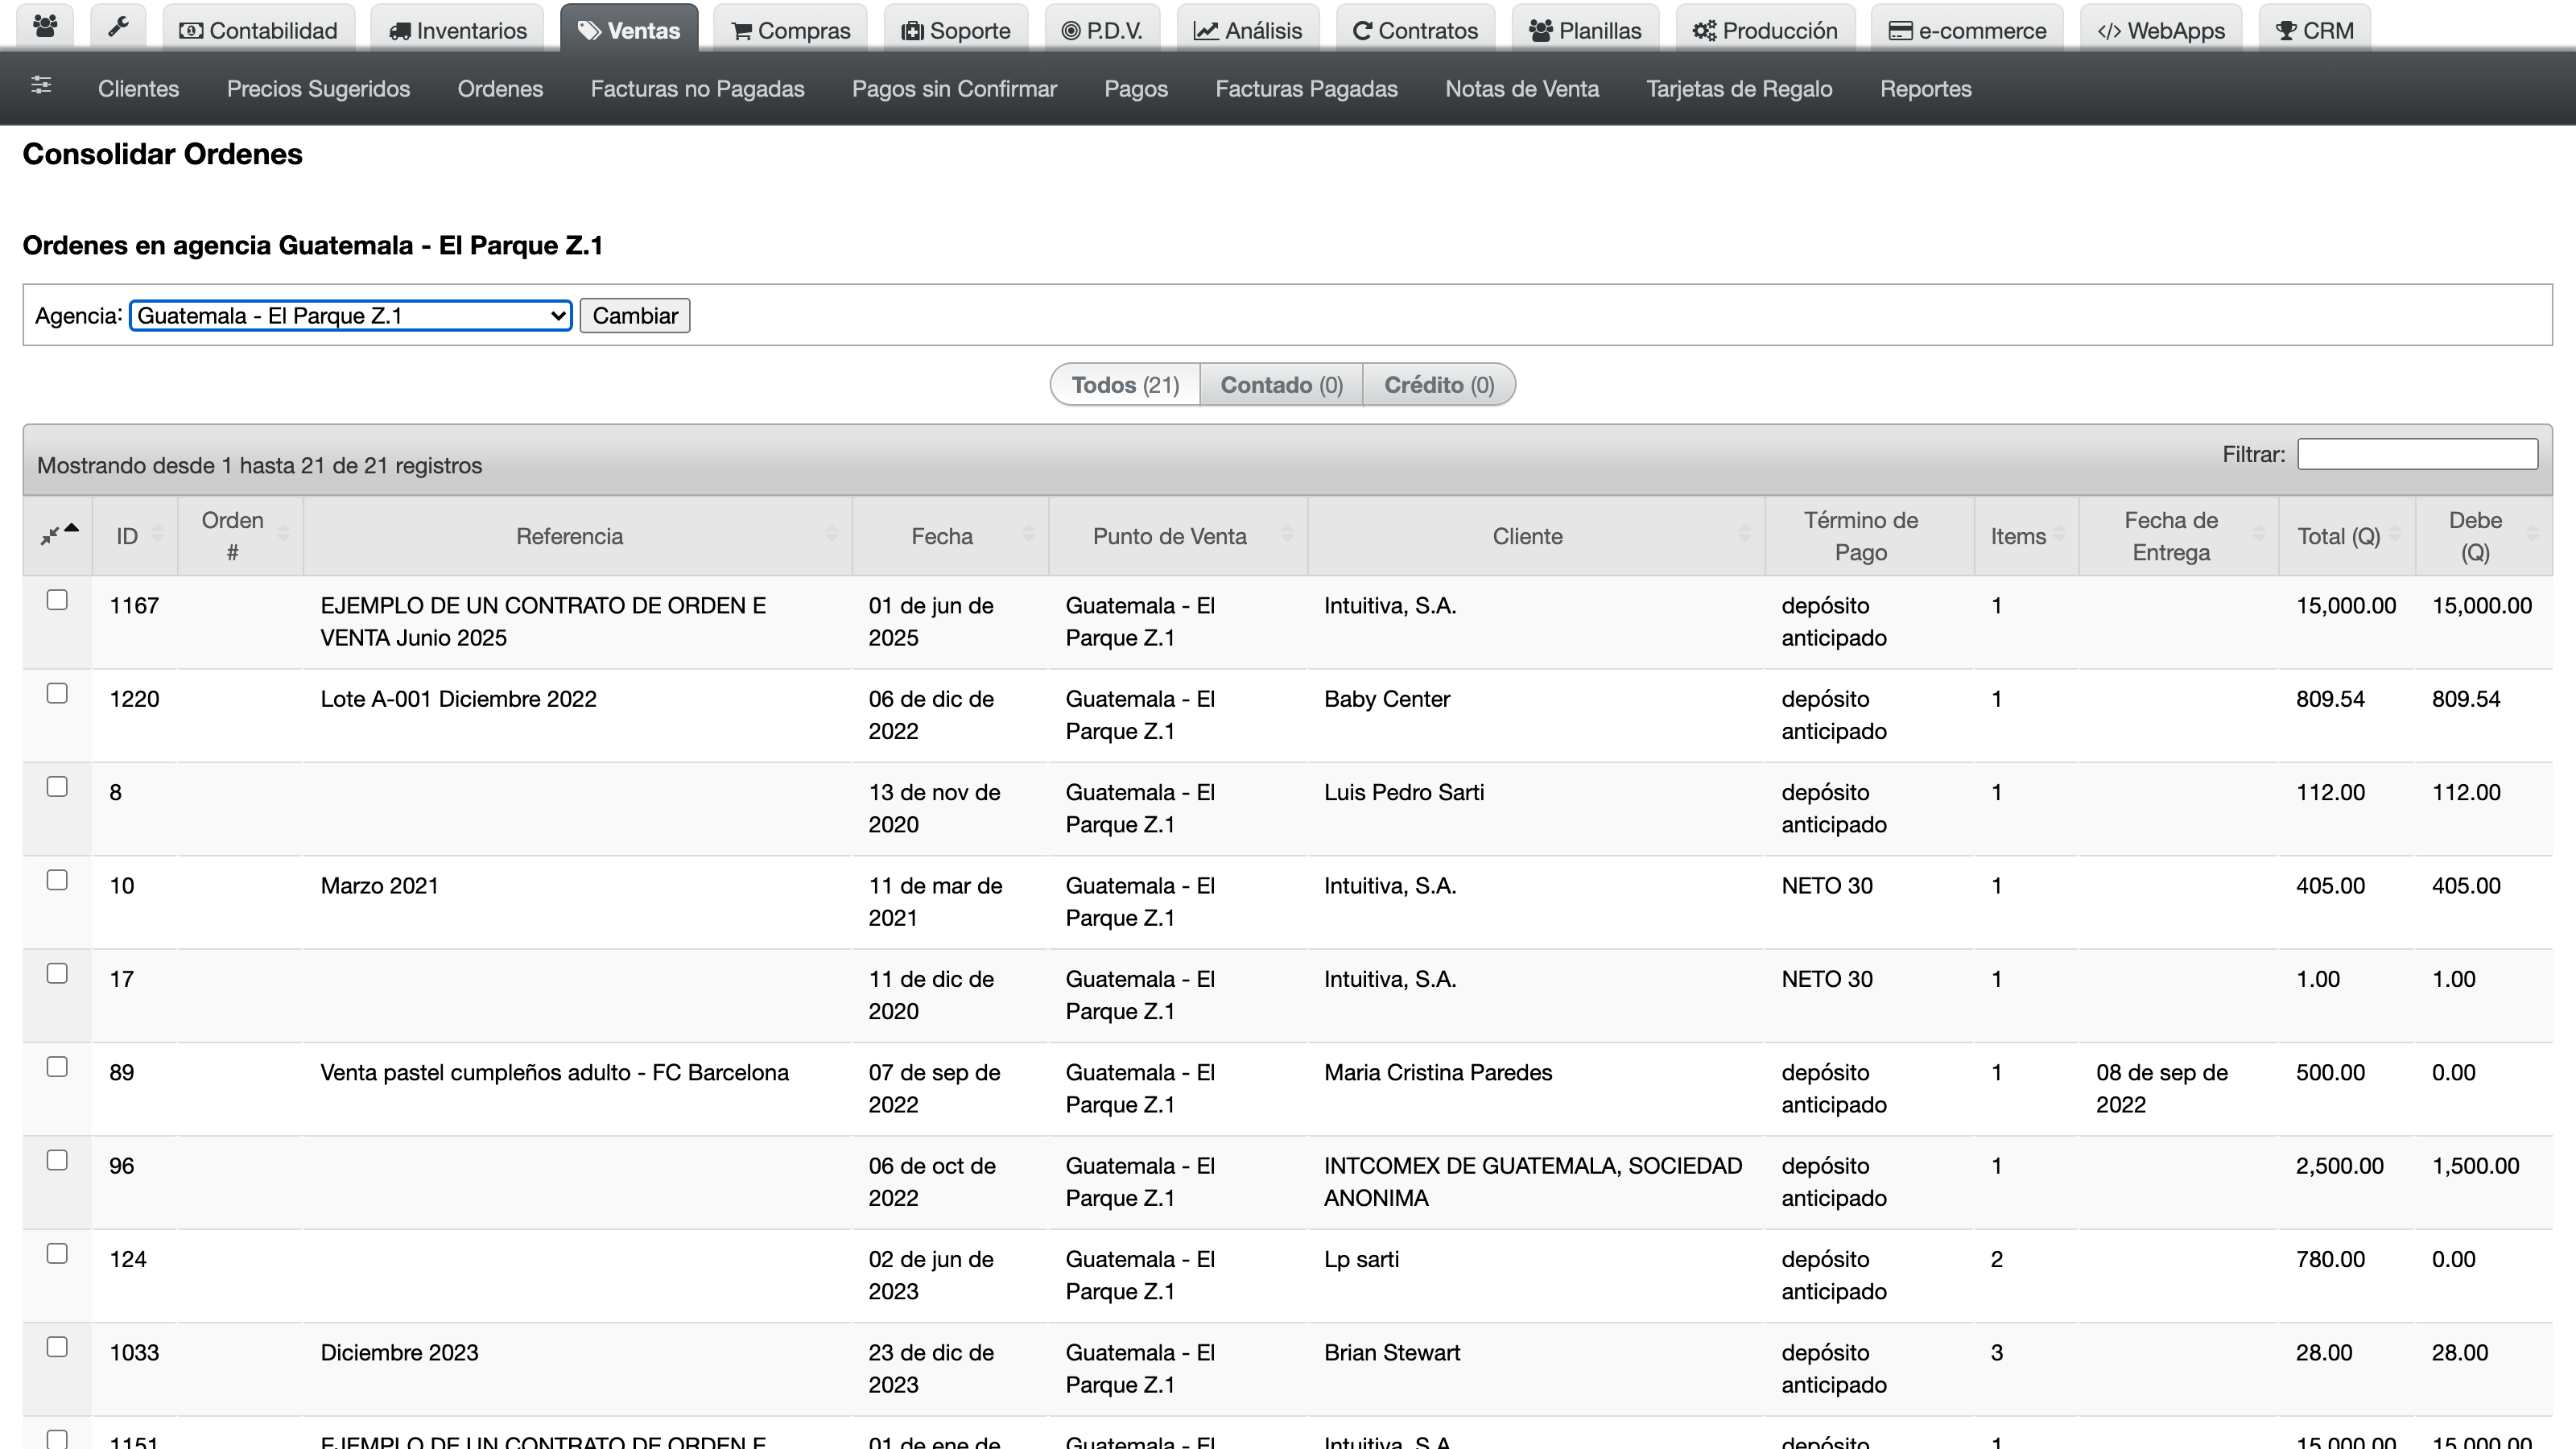Click 'Venta pastel cumpleaños adulto - FC Barcelona'

[x=554, y=1072]
